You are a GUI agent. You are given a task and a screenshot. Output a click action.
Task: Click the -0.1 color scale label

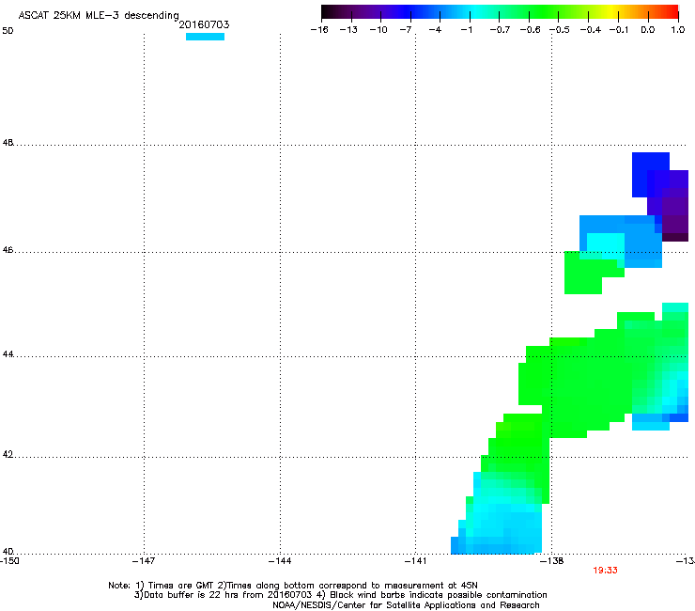pyautogui.click(x=619, y=30)
